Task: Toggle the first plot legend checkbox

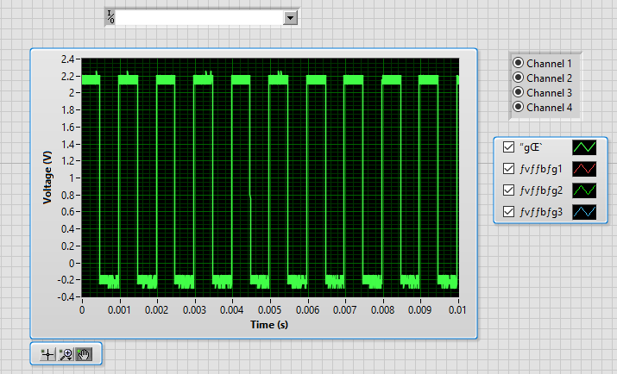Action: coord(508,147)
